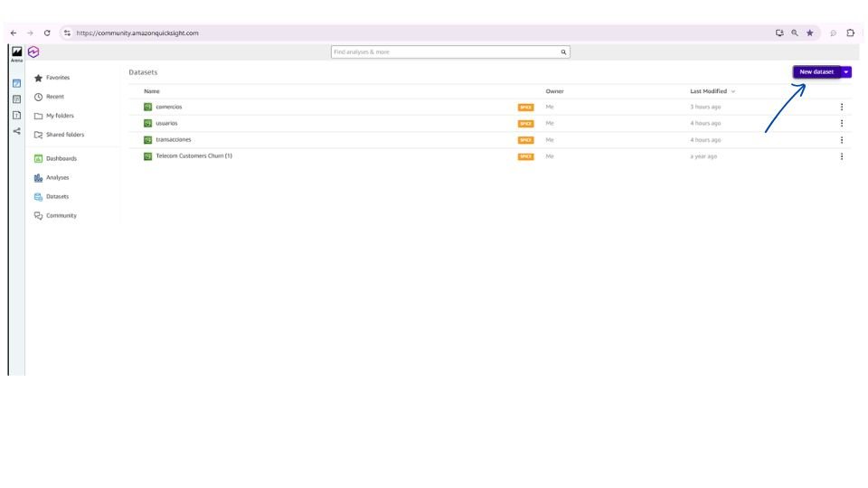Viewport: 868px width, 488px height.
Task: Click the SPICE badge on Telecom Customers Churn row
Action: [x=526, y=156]
